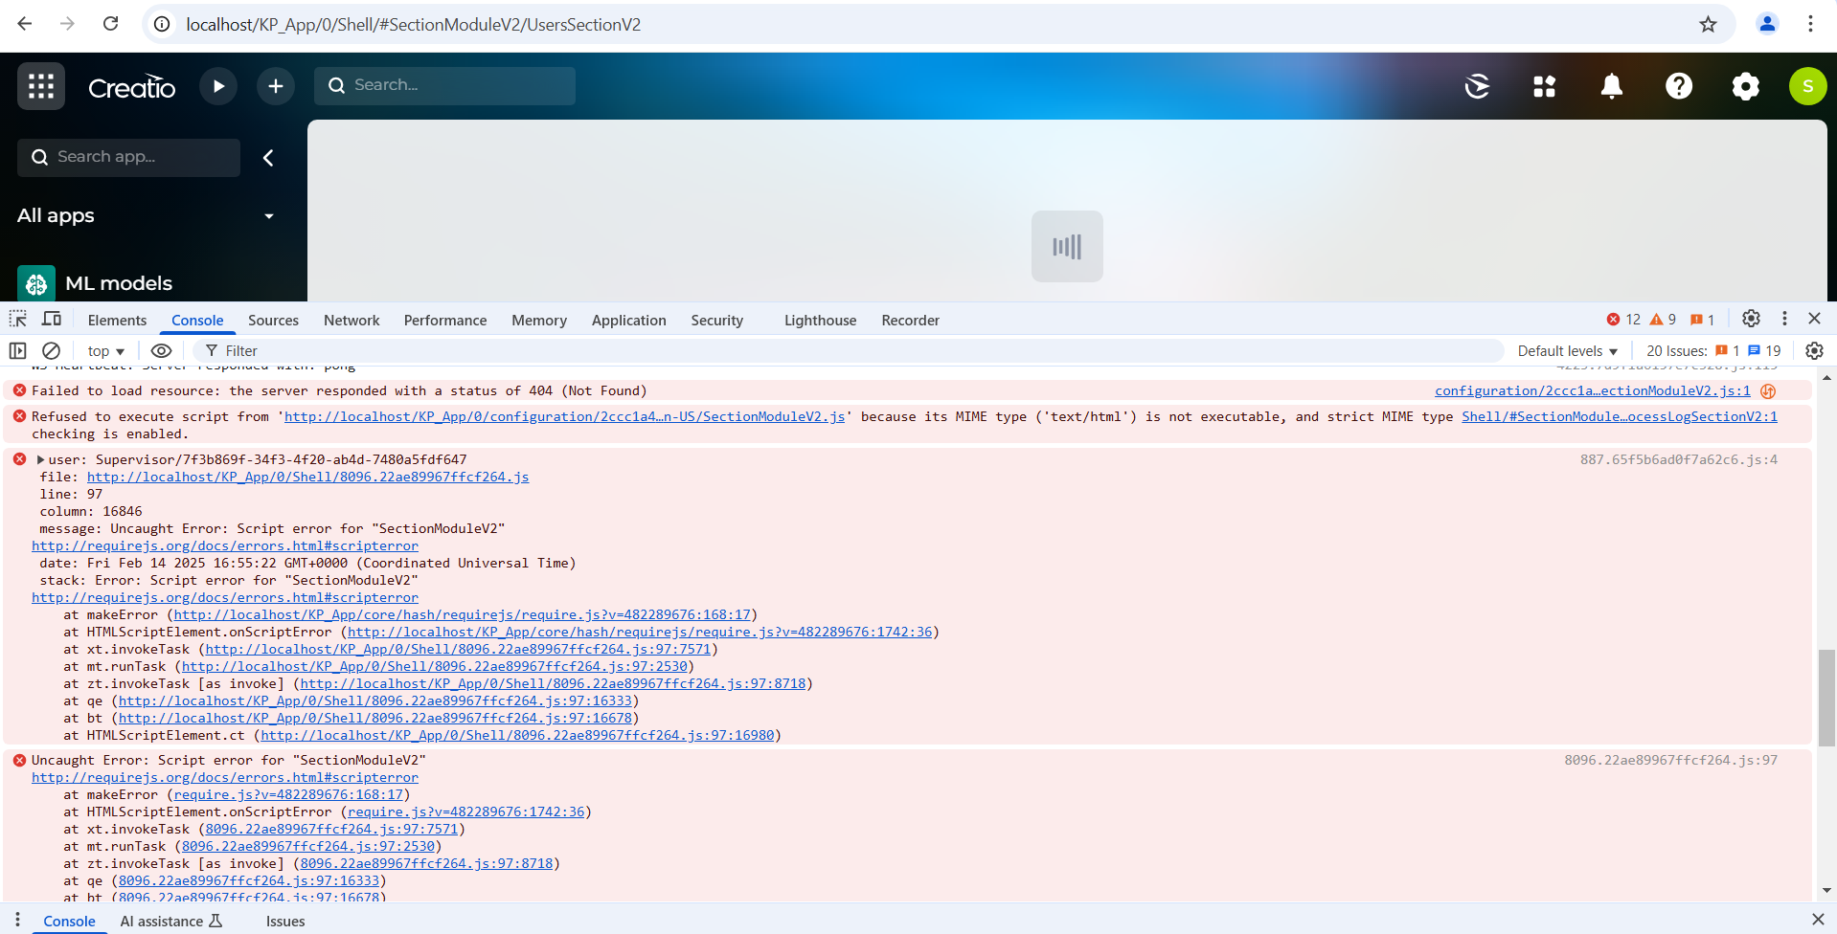Open the Default levels dropdown
The height and width of the screenshot is (934, 1837).
click(1567, 351)
